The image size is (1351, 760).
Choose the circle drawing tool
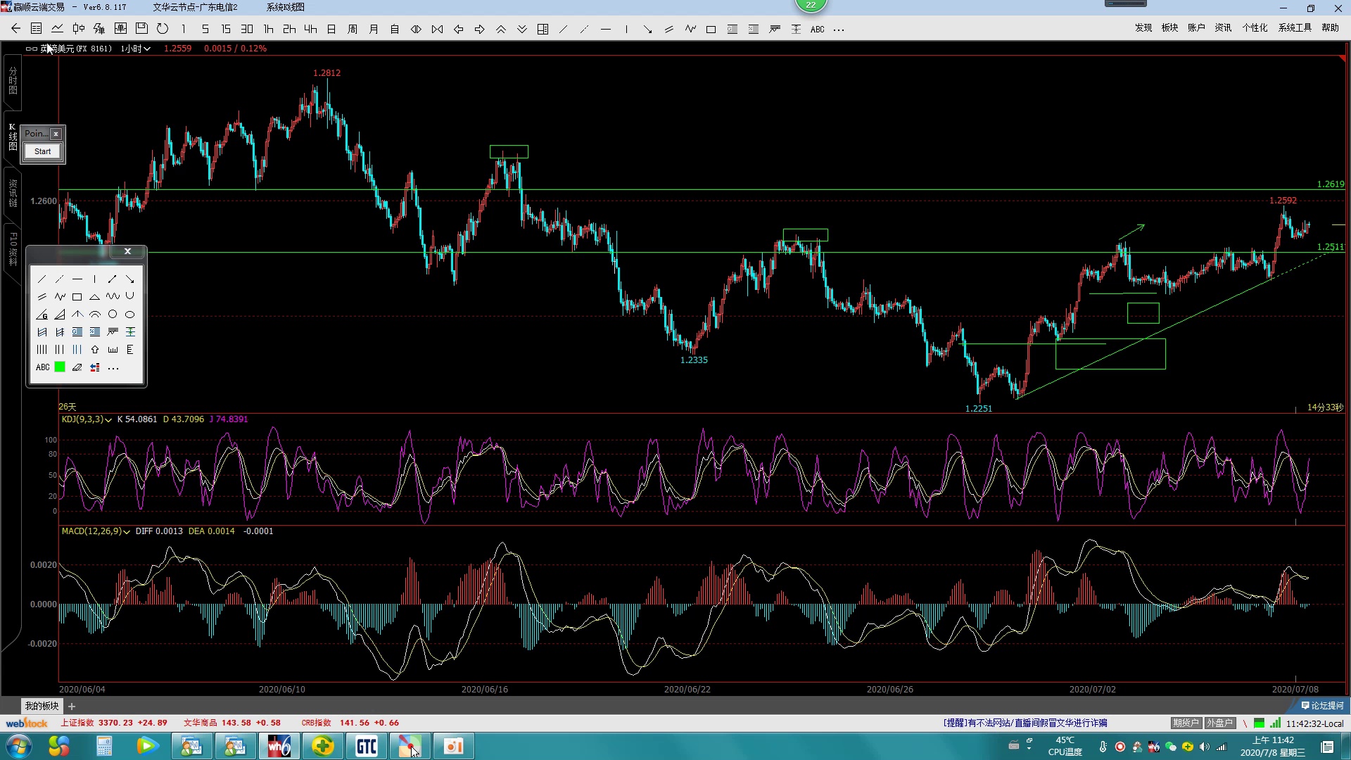coord(113,315)
